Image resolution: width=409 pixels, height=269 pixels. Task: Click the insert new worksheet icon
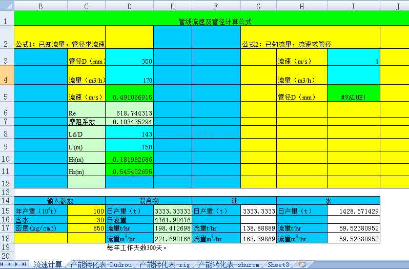click(x=302, y=264)
